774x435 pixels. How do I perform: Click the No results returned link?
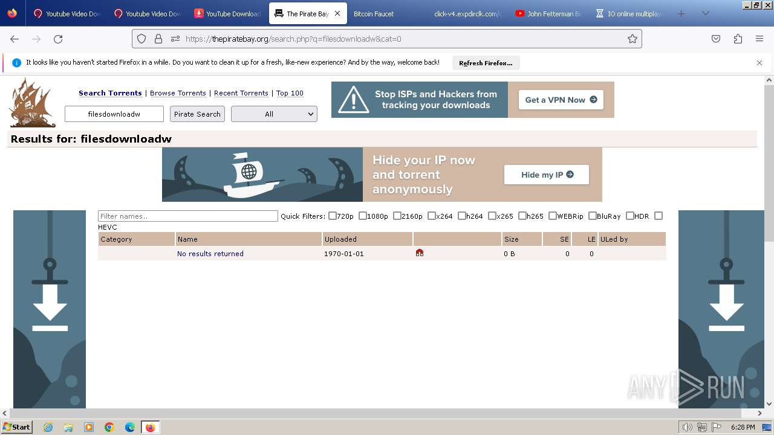coord(210,254)
